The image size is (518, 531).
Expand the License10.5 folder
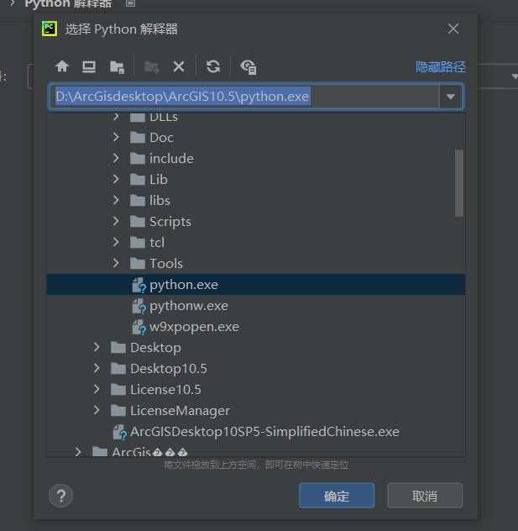click(x=97, y=389)
